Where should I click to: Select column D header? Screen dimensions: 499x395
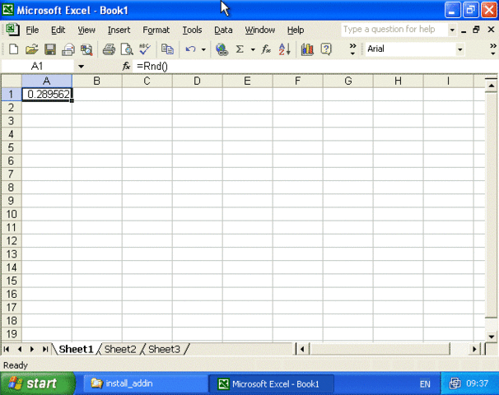point(197,81)
